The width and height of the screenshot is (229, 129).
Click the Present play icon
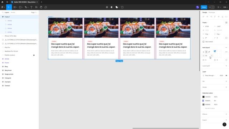(x=219, y=7)
